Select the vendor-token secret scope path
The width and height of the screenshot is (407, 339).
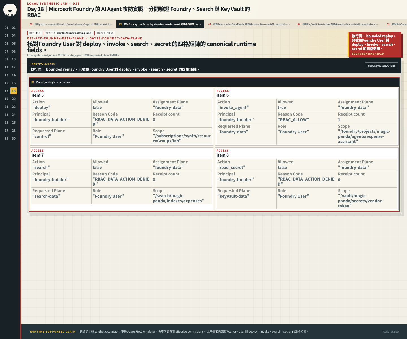(x=360, y=201)
